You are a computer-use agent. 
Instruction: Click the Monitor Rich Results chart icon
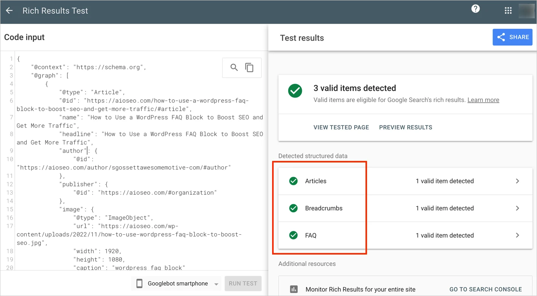pyautogui.click(x=294, y=289)
